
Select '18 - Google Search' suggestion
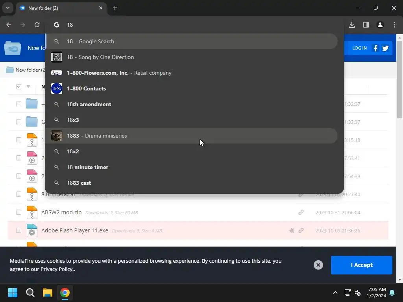[192, 41]
